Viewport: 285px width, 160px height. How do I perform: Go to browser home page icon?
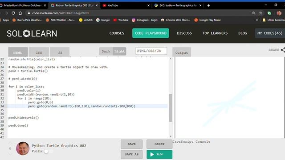click(20, 13)
